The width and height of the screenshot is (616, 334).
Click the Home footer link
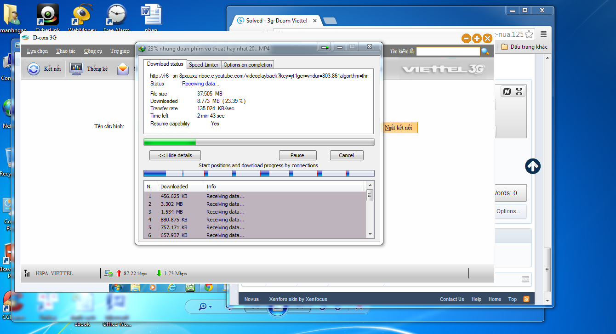coord(495,299)
